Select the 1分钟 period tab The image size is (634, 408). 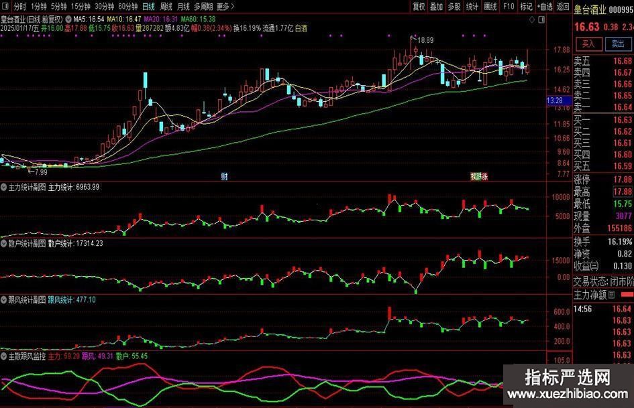38,7
